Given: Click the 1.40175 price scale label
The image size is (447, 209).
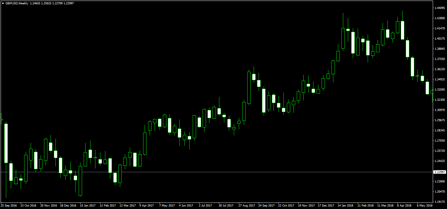Looking at the screenshot, I should 440,38.
